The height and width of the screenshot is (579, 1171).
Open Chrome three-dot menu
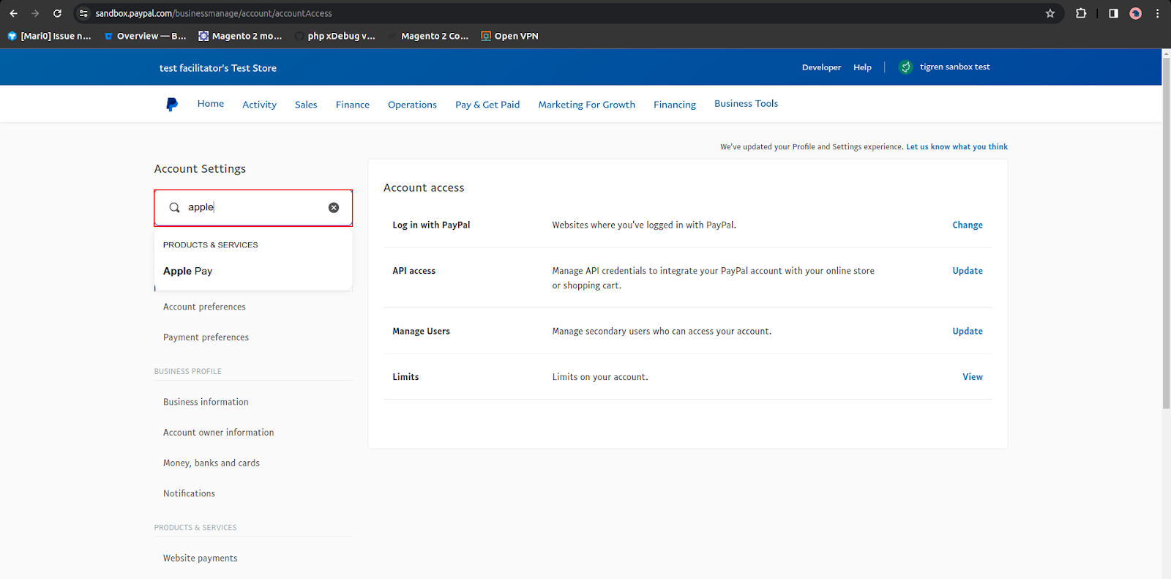(1157, 13)
